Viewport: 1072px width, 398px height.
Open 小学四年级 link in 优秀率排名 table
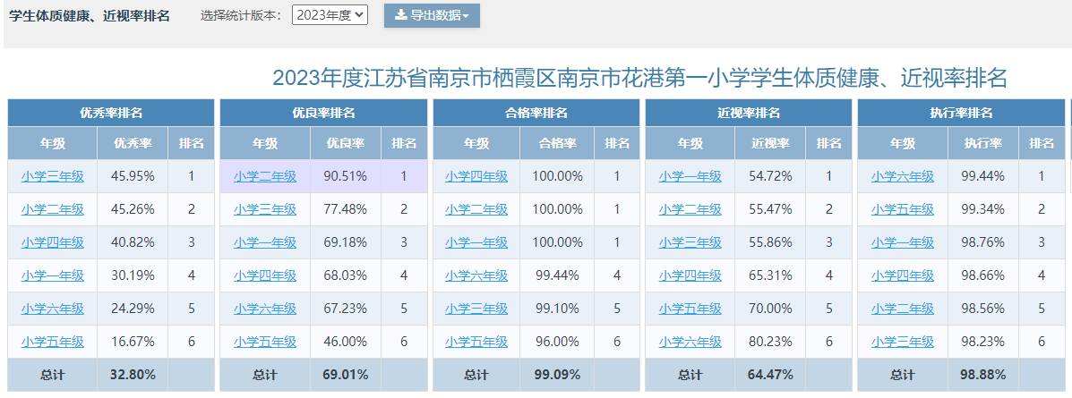53,242
